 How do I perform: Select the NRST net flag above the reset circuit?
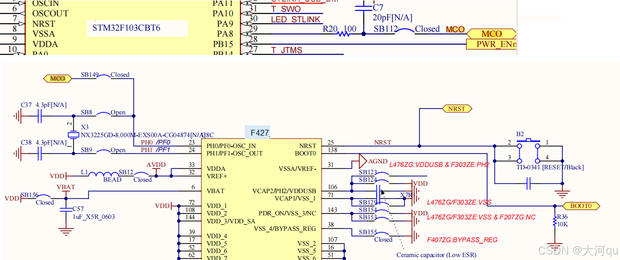point(457,108)
